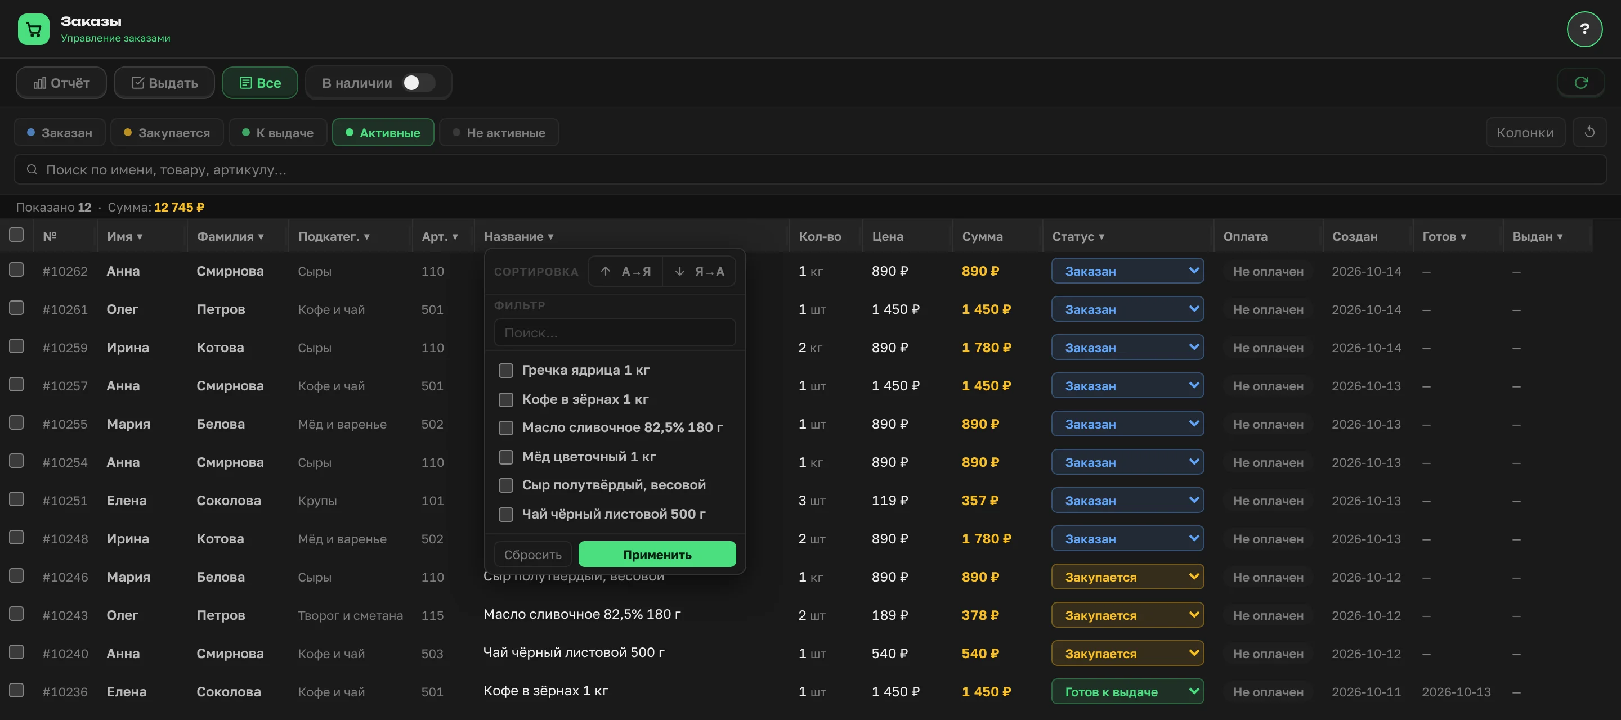
Task: Tick the Мёд цветочный 1 кг checkbox
Action: 506,457
